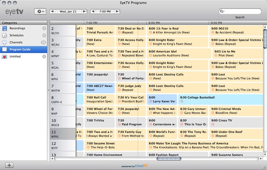Toggle record for 9:00 Cross TV
The width and height of the screenshot is (267, 170).
tap(213, 125)
